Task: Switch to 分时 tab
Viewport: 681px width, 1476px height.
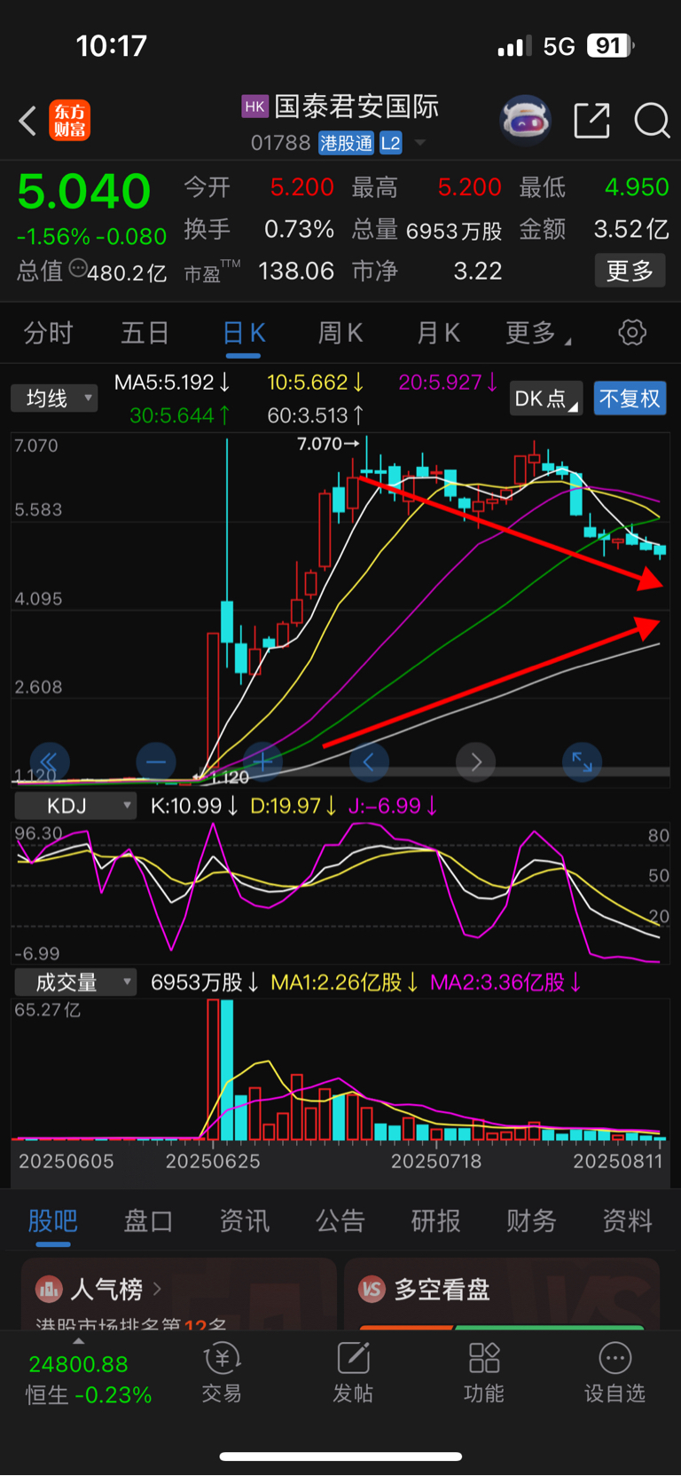Action: coord(48,334)
